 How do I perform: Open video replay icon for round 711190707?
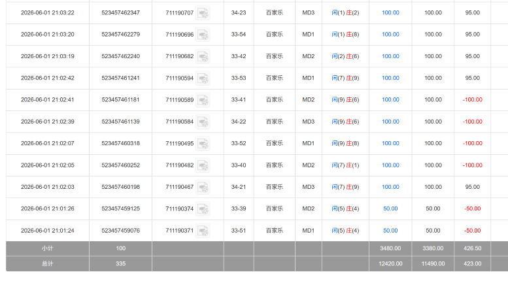point(203,13)
